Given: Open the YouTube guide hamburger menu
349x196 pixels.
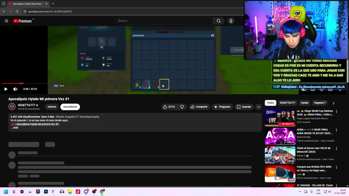Looking at the screenshot, I should (7, 21).
